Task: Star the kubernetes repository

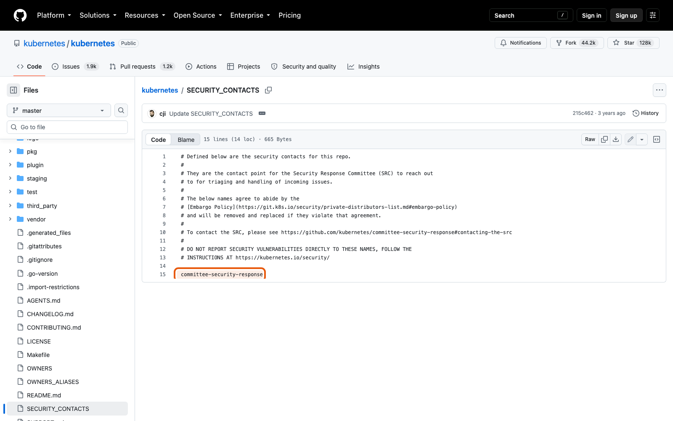Action: pos(633,43)
